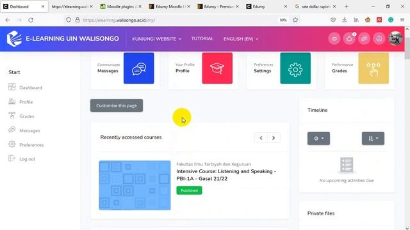
Task: Click the tracking protection shield icon
Action: [x=69, y=20]
